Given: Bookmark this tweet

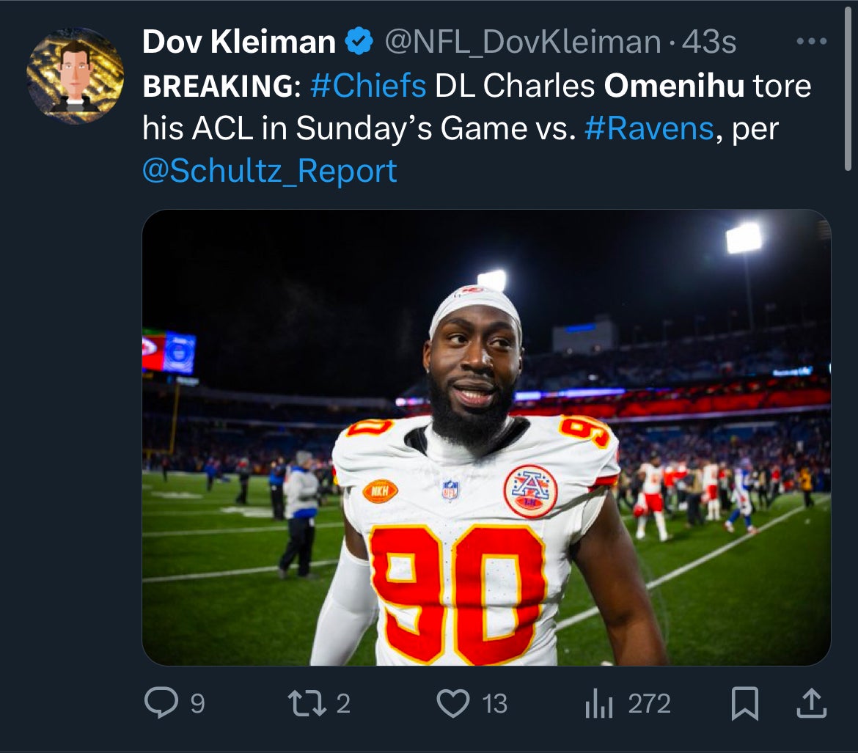Looking at the screenshot, I should tap(745, 703).
